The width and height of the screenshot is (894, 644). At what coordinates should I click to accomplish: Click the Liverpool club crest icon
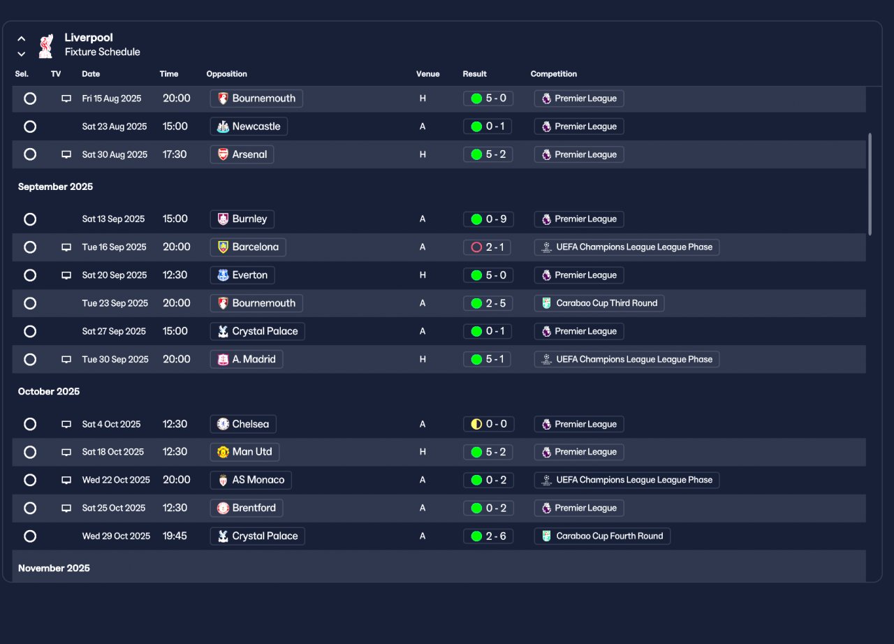pos(46,45)
